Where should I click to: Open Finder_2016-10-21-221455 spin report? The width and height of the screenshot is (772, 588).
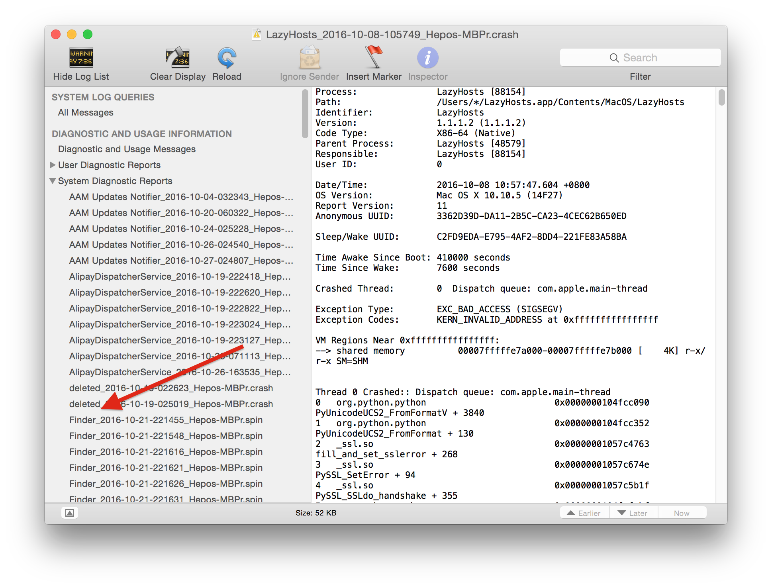[166, 420]
